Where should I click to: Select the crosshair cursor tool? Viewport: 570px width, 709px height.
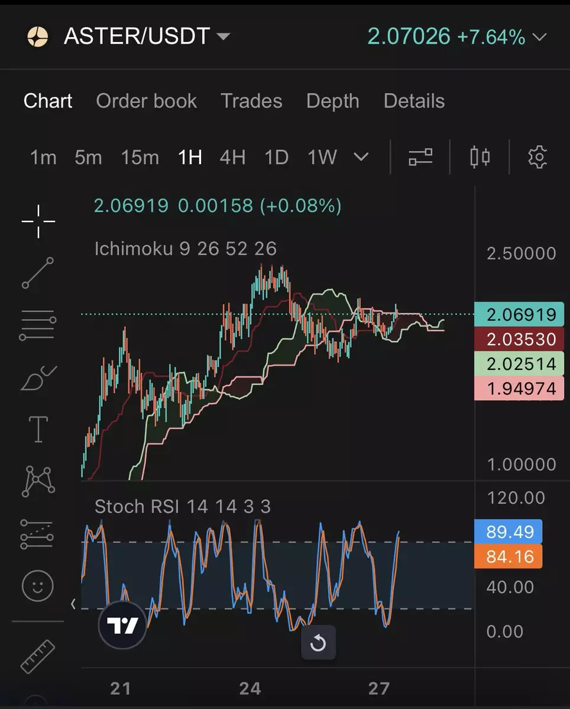click(x=38, y=222)
